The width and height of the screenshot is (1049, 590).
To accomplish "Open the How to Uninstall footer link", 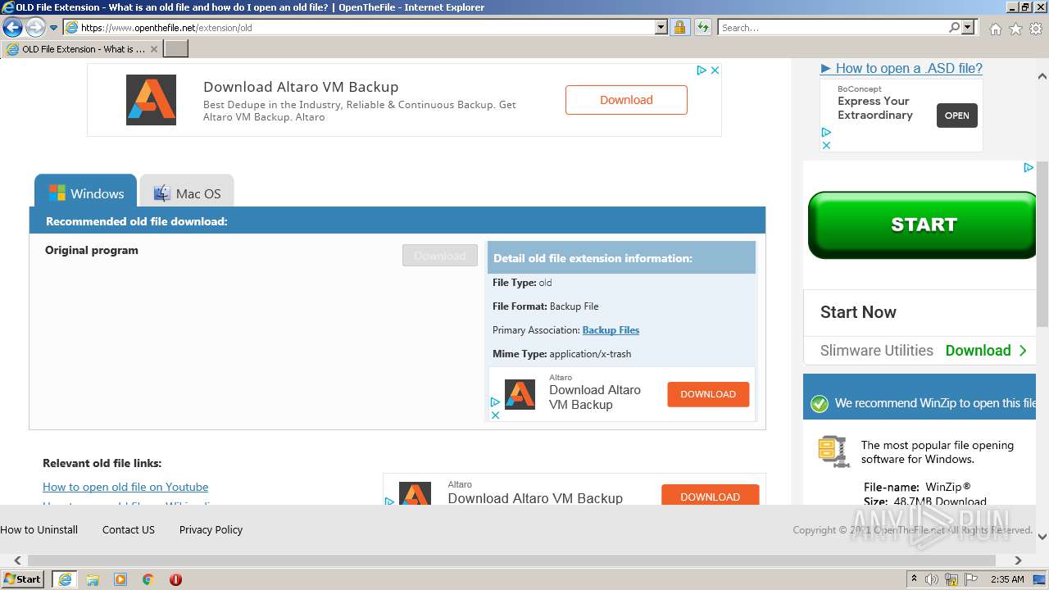I will [39, 530].
